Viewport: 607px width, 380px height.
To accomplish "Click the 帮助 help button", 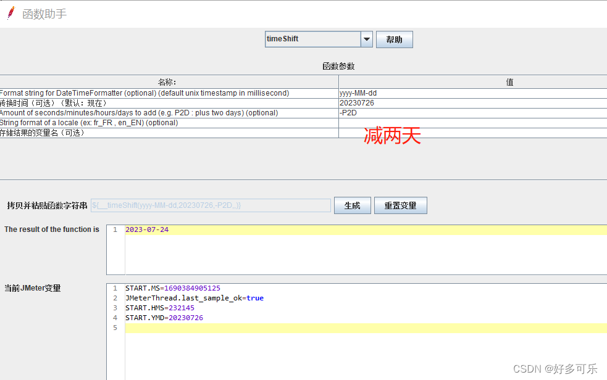I will 394,39.
